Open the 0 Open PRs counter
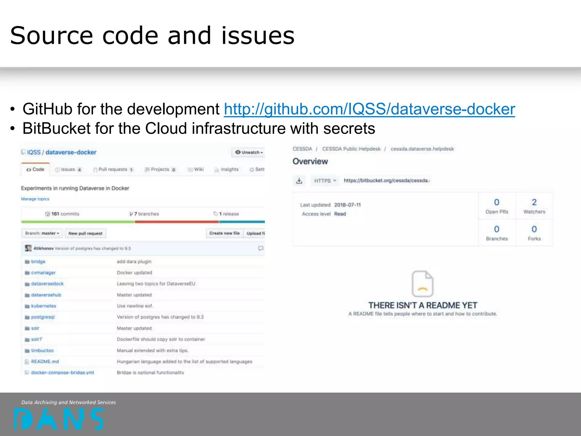Screen dimensions: 581x436 tap(497, 206)
